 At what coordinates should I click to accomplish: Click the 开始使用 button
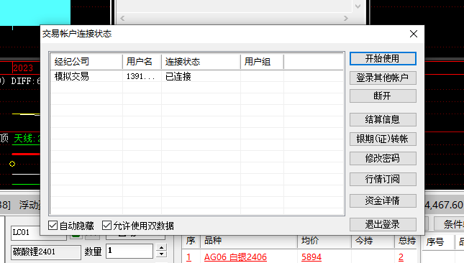383,58
